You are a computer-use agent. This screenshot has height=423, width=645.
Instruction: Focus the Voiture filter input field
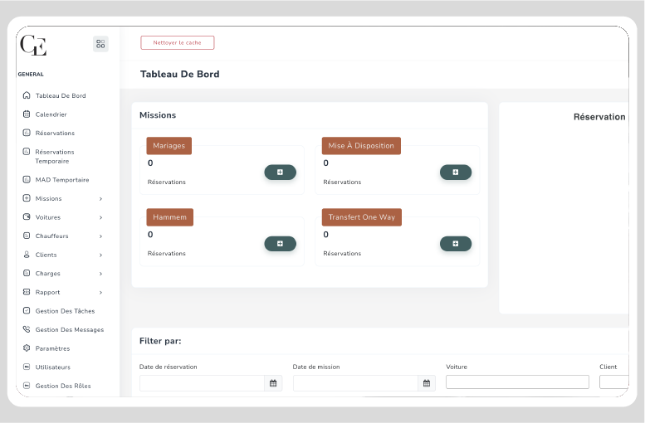pos(517,382)
